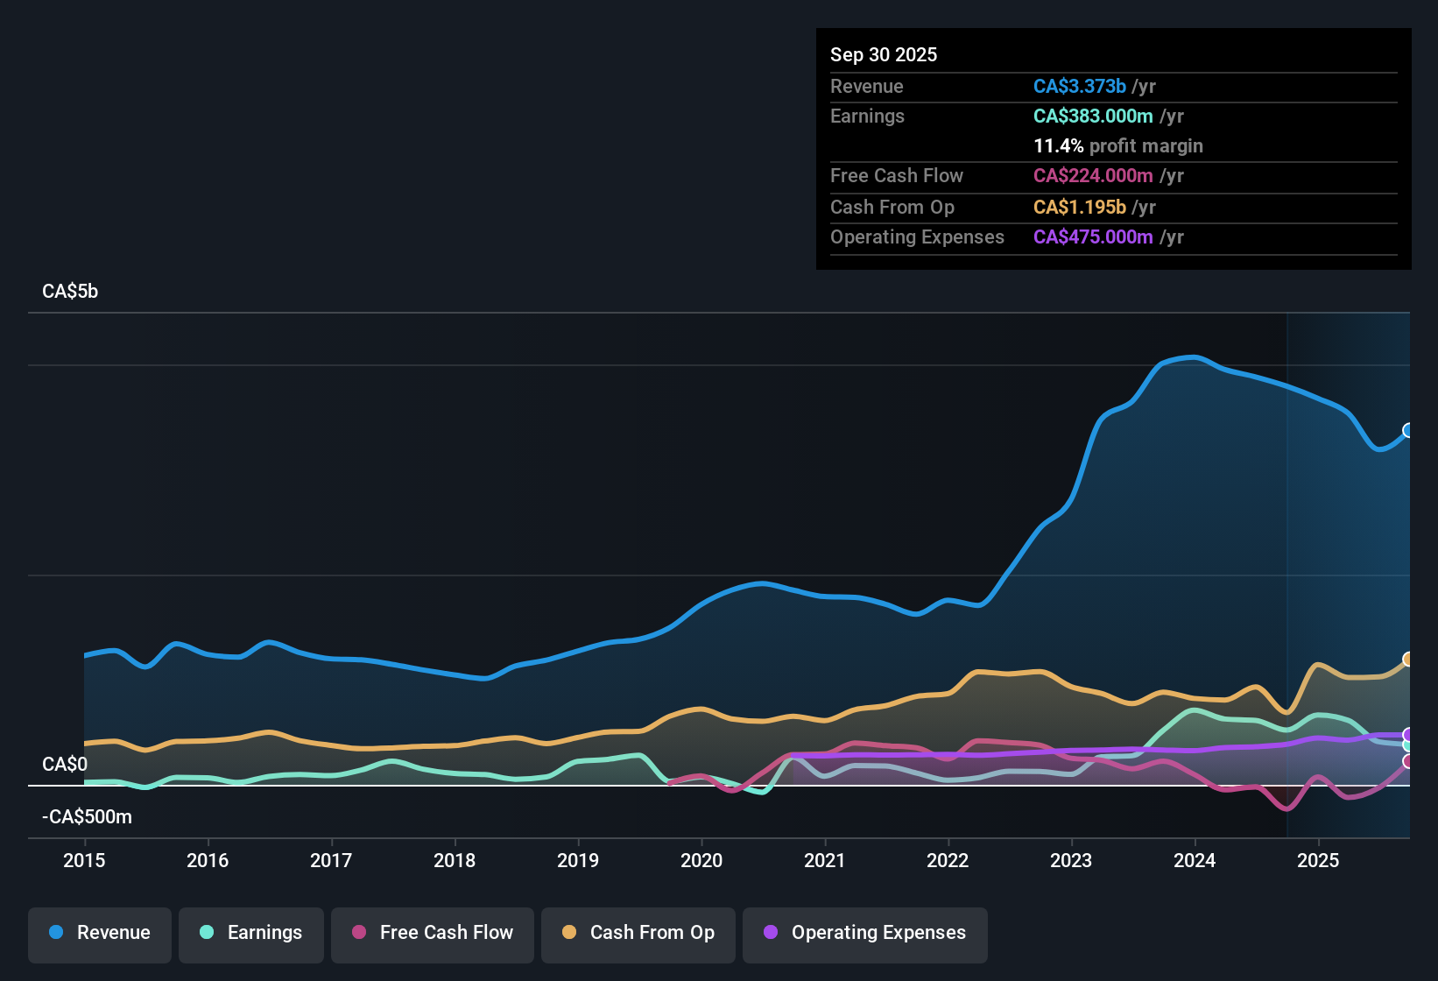Click the 2017 x-axis label
The height and width of the screenshot is (981, 1438).
[x=331, y=861]
